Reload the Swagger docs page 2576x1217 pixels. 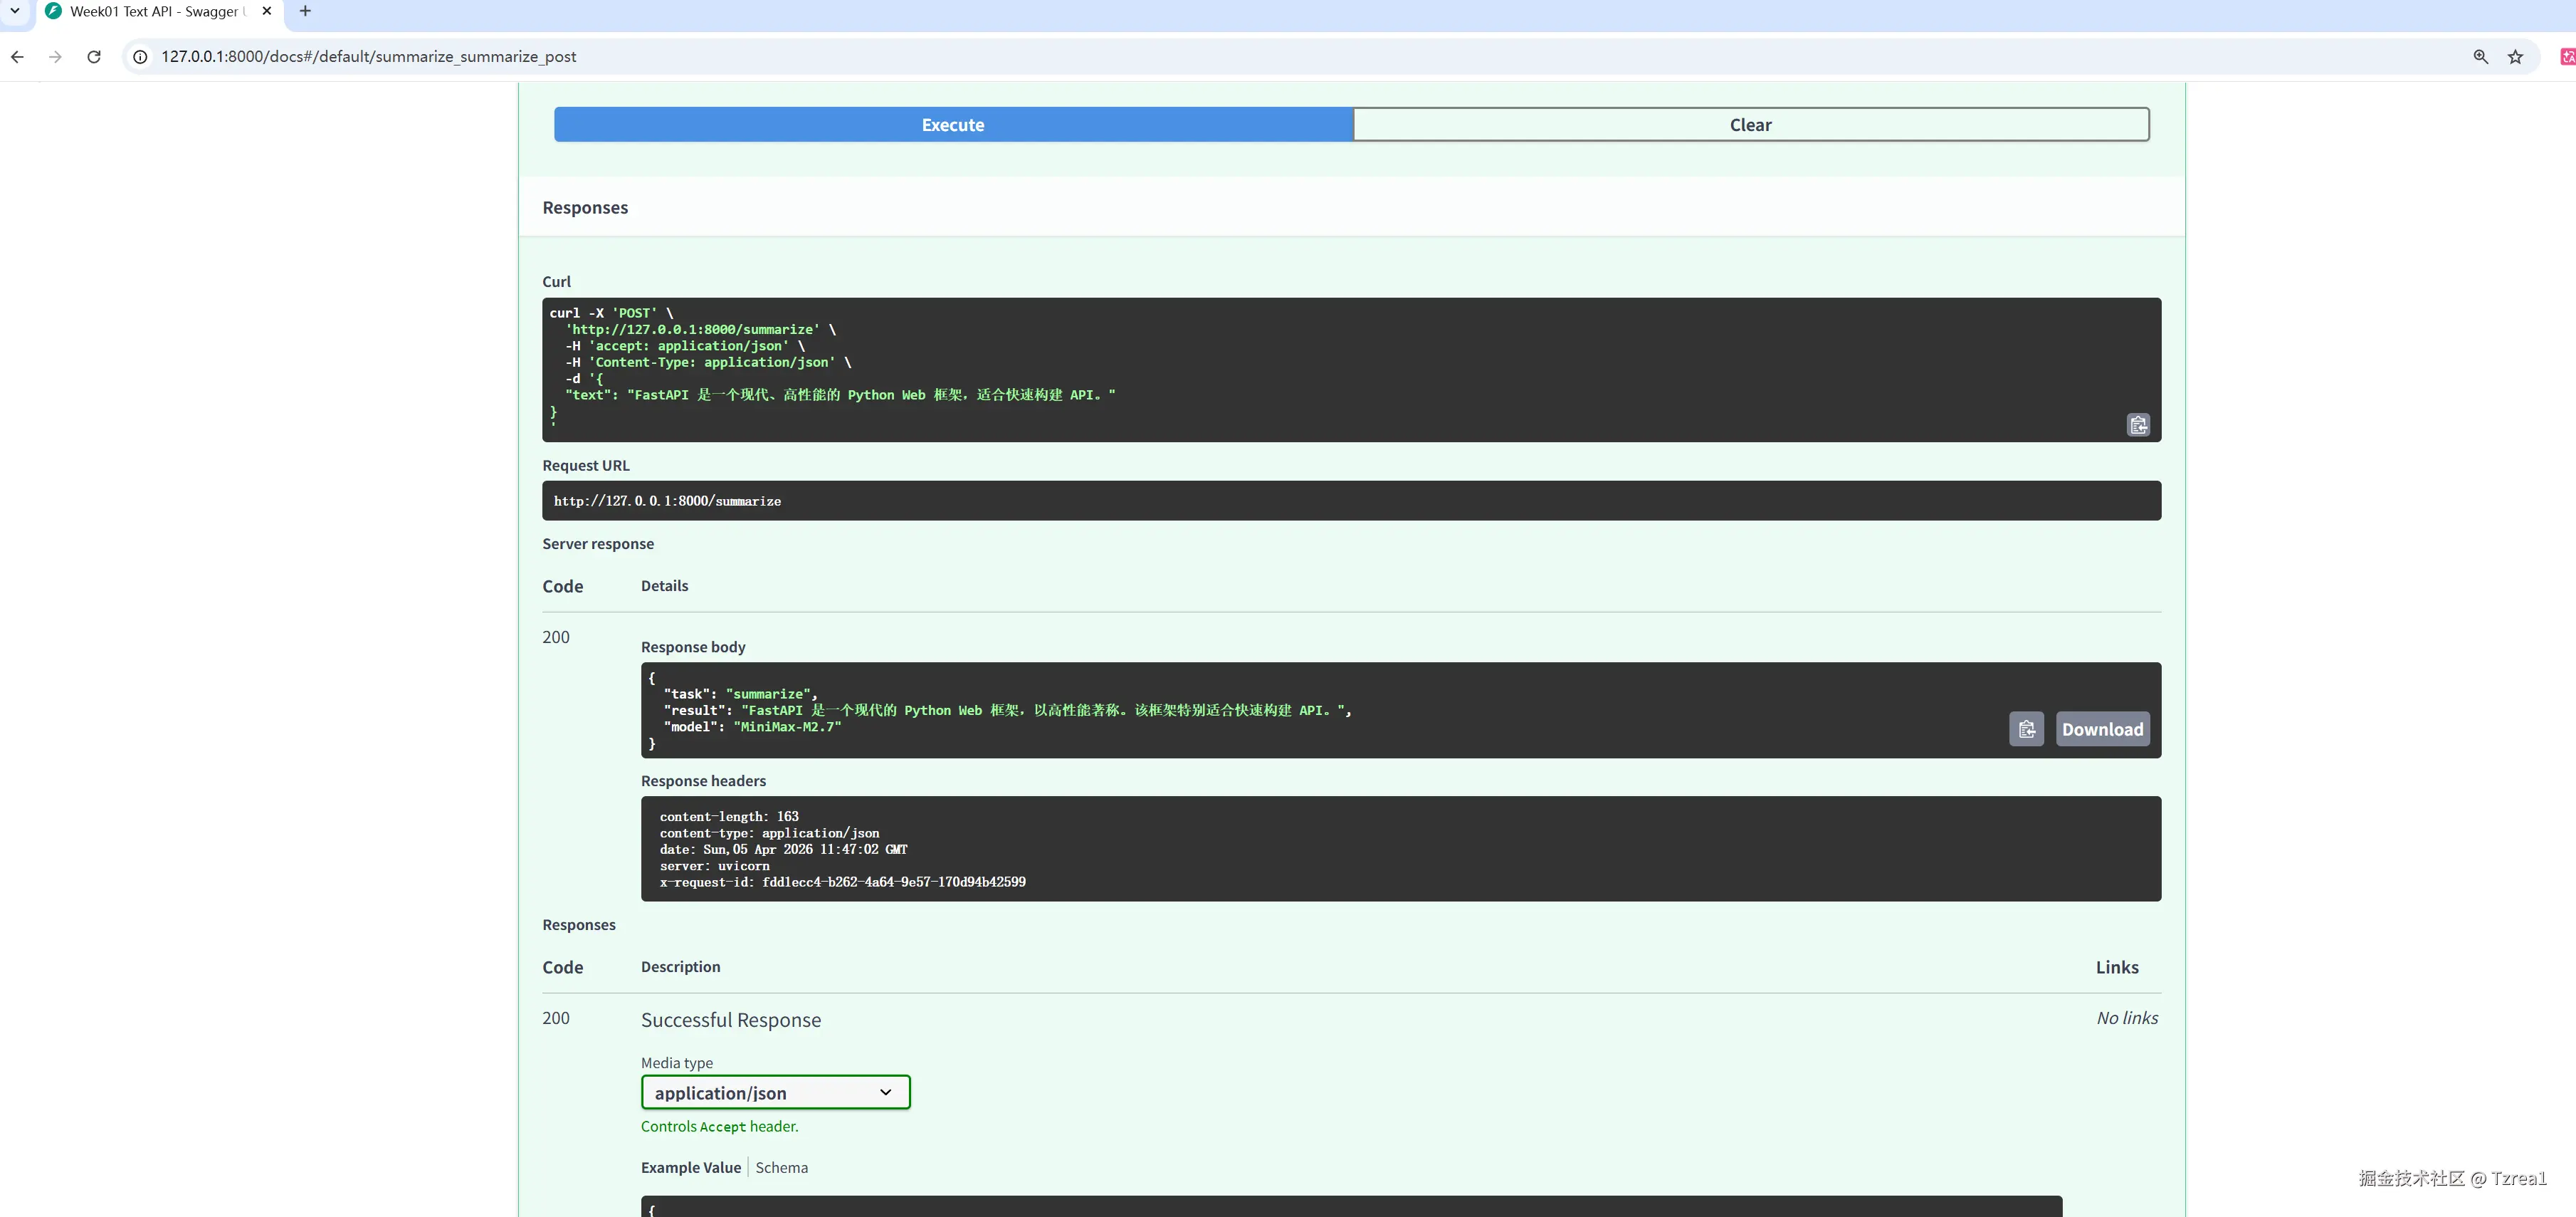click(x=93, y=57)
